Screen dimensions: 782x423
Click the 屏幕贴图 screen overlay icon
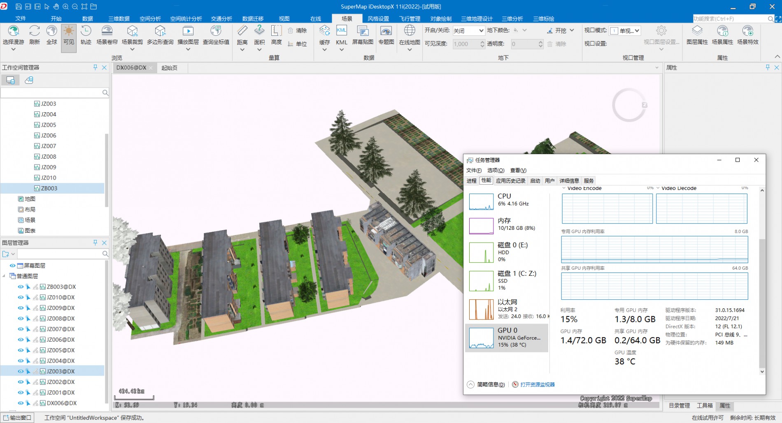tap(363, 31)
